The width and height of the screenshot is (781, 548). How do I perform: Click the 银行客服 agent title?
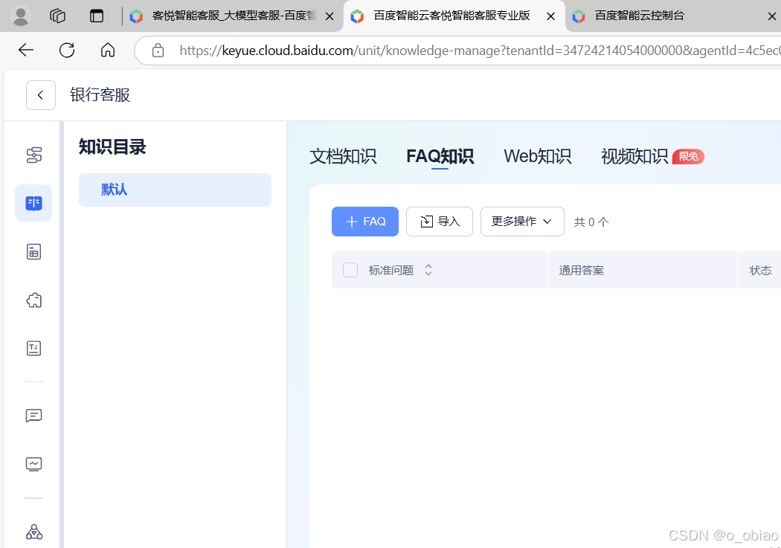click(x=100, y=95)
